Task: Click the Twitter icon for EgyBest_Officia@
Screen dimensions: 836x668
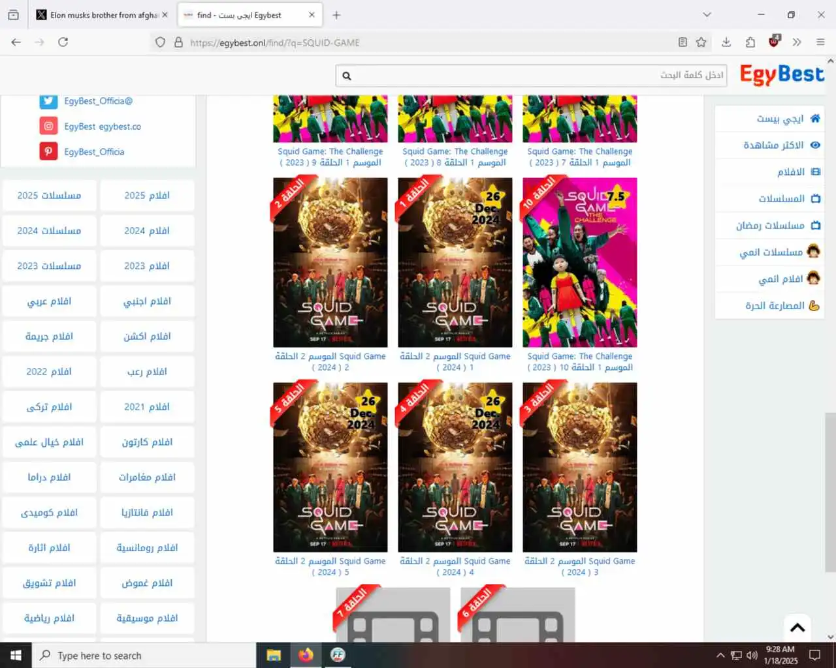Action: (48, 101)
